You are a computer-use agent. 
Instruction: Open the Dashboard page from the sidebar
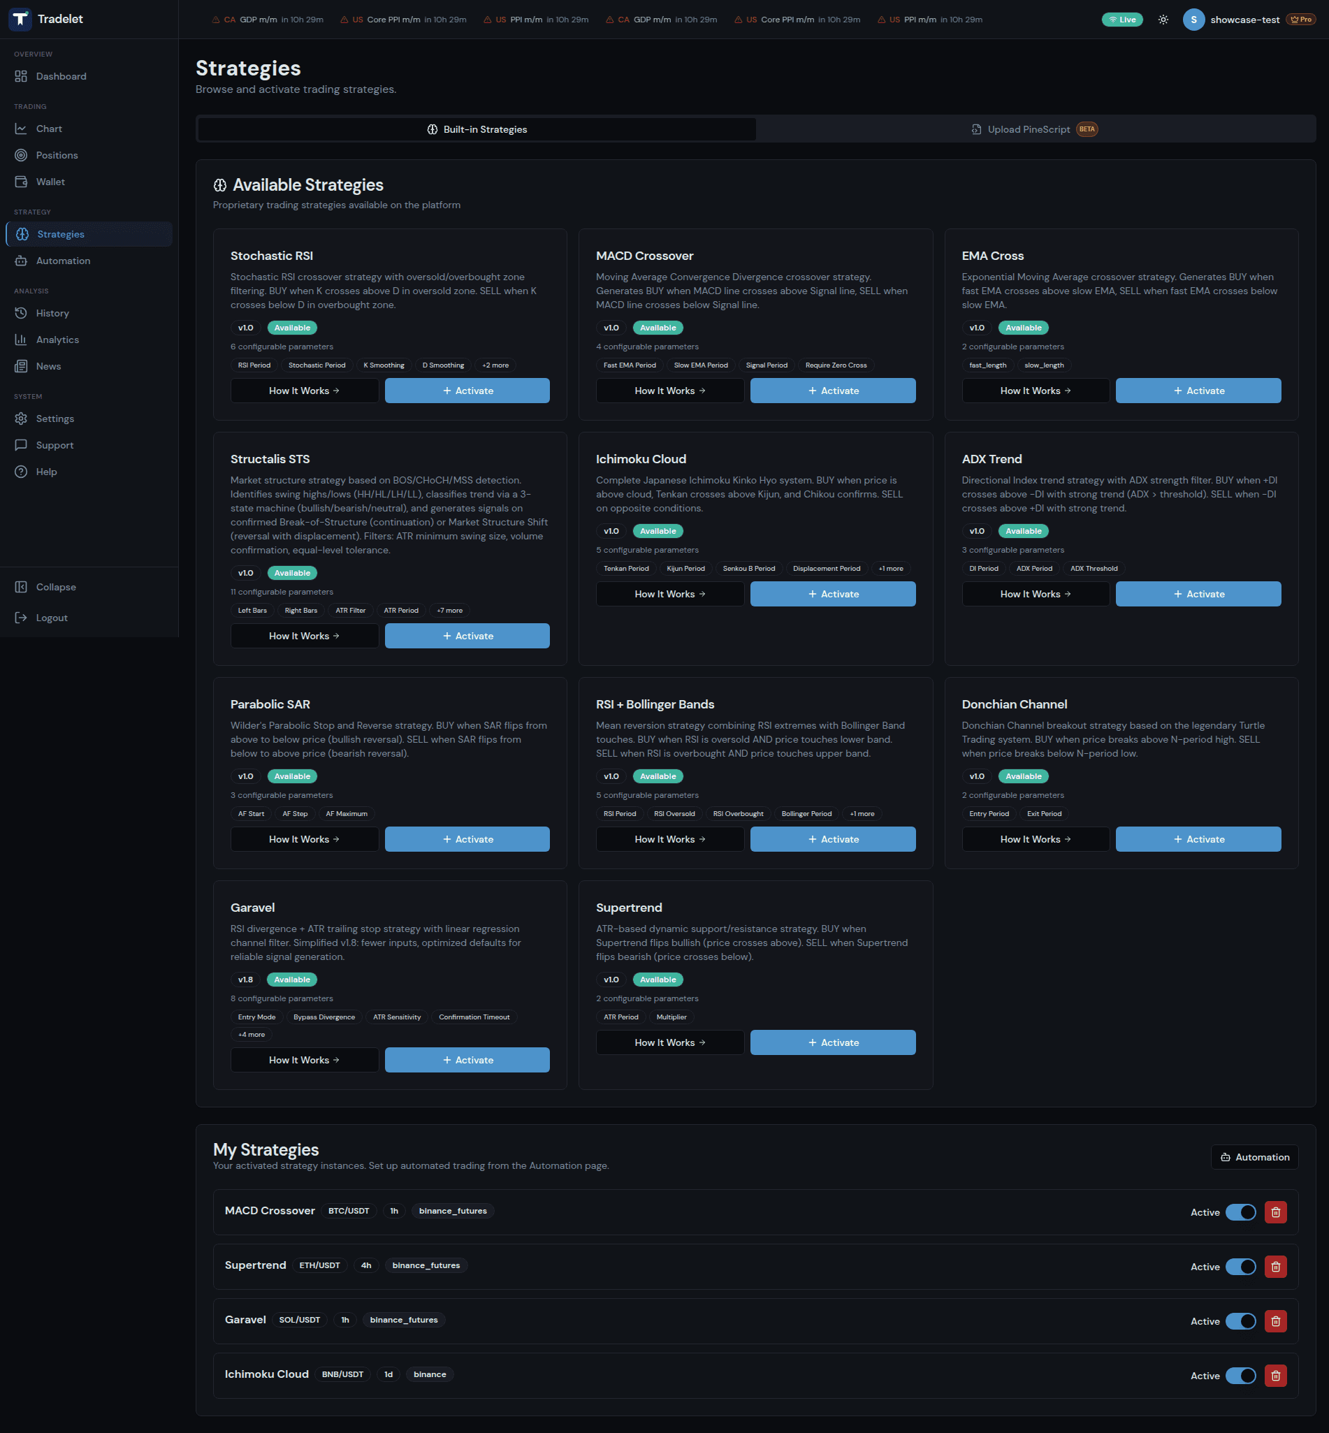pyautogui.click(x=61, y=76)
